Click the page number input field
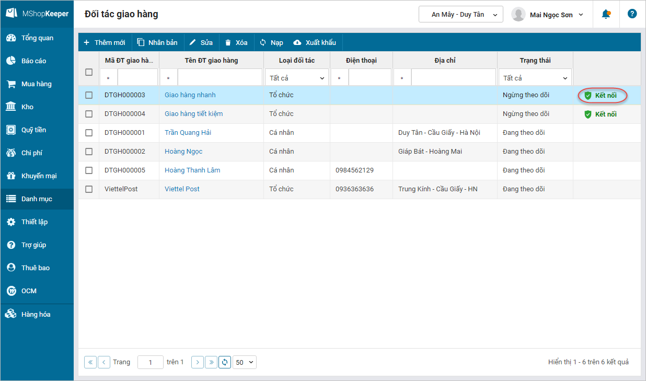Image resolution: width=646 pixels, height=381 pixels. 150,362
